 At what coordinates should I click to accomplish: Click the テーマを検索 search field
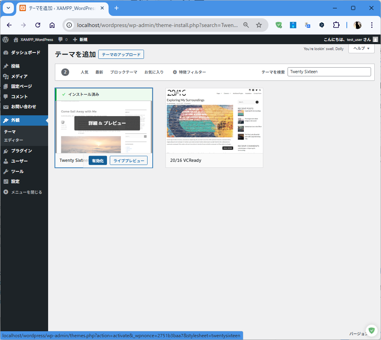329,72
